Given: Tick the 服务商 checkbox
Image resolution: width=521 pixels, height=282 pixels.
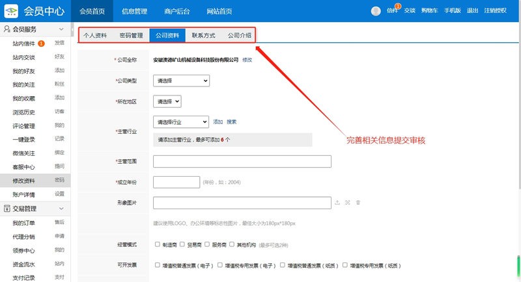Looking at the screenshot, I should point(207,245).
